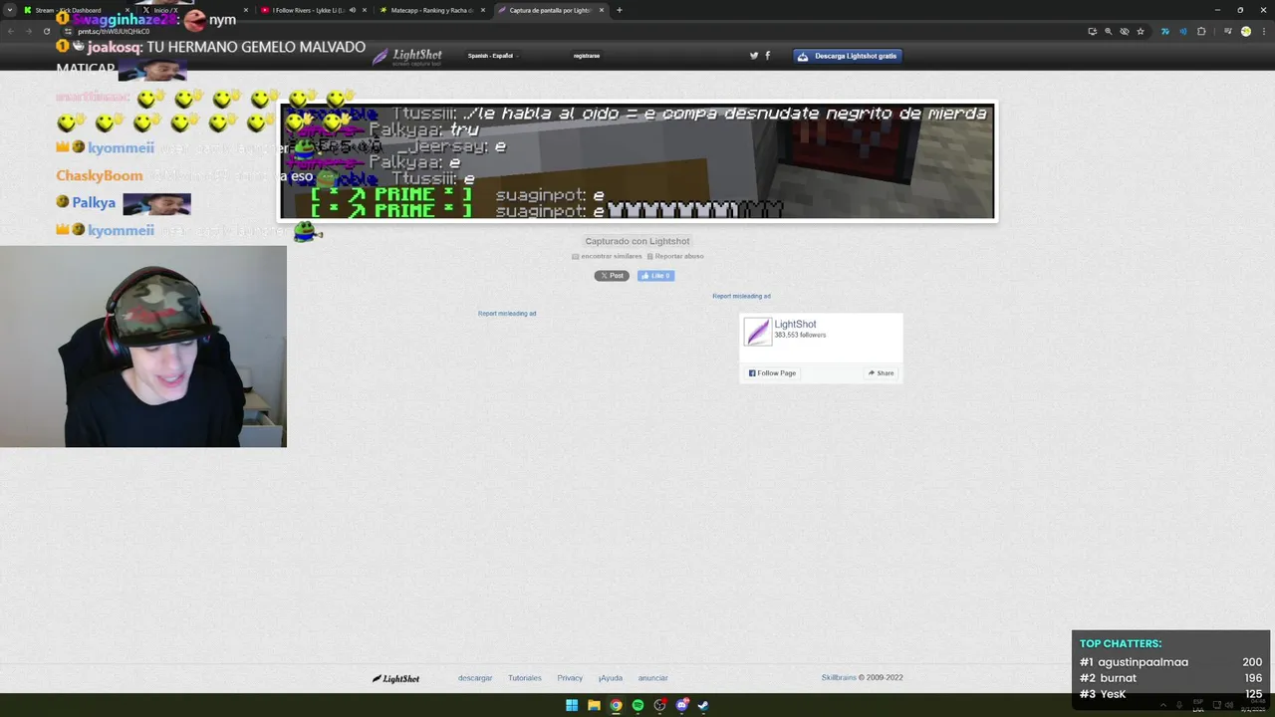Open Discord from the taskbar
This screenshot has width=1275, height=717.
(681, 705)
